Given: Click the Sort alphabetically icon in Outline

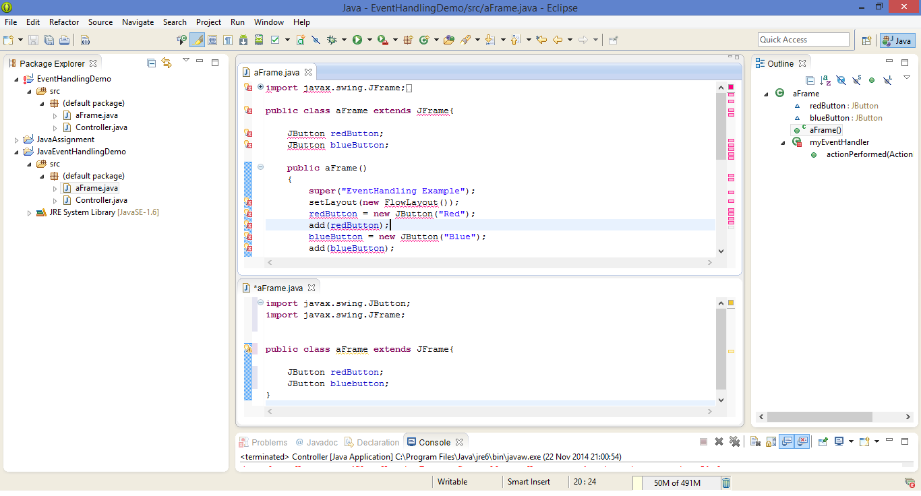Looking at the screenshot, I should 825,80.
